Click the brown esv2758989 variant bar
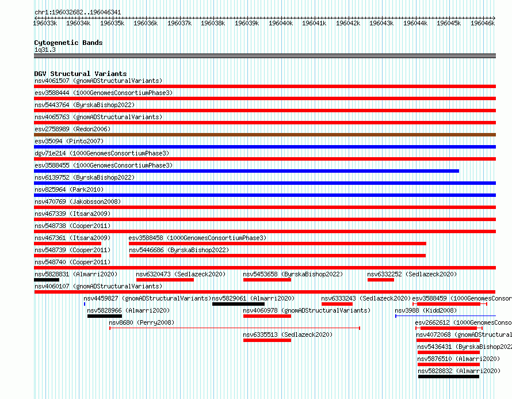Image resolution: width=512 pixels, height=399 pixels. click(x=265, y=135)
